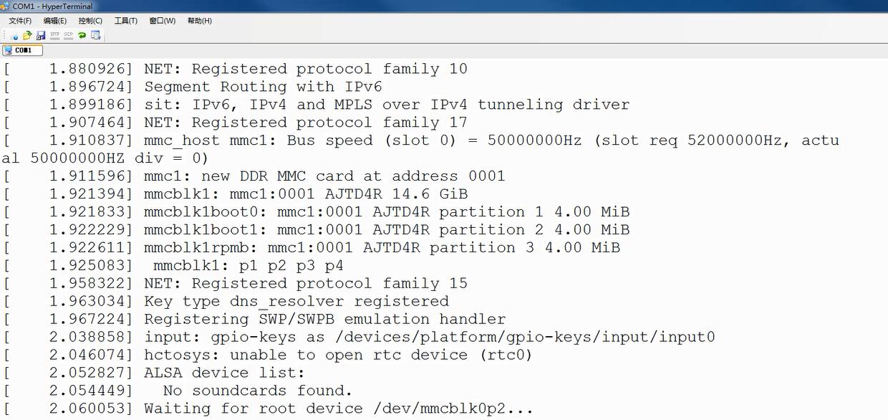
Task: Open the 文件(F) menu
Action: (20, 21)
